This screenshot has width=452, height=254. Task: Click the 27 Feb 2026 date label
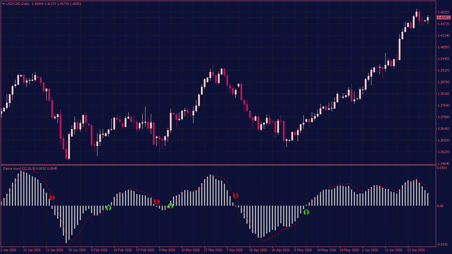pyautogui.click(x=145, y=250)
